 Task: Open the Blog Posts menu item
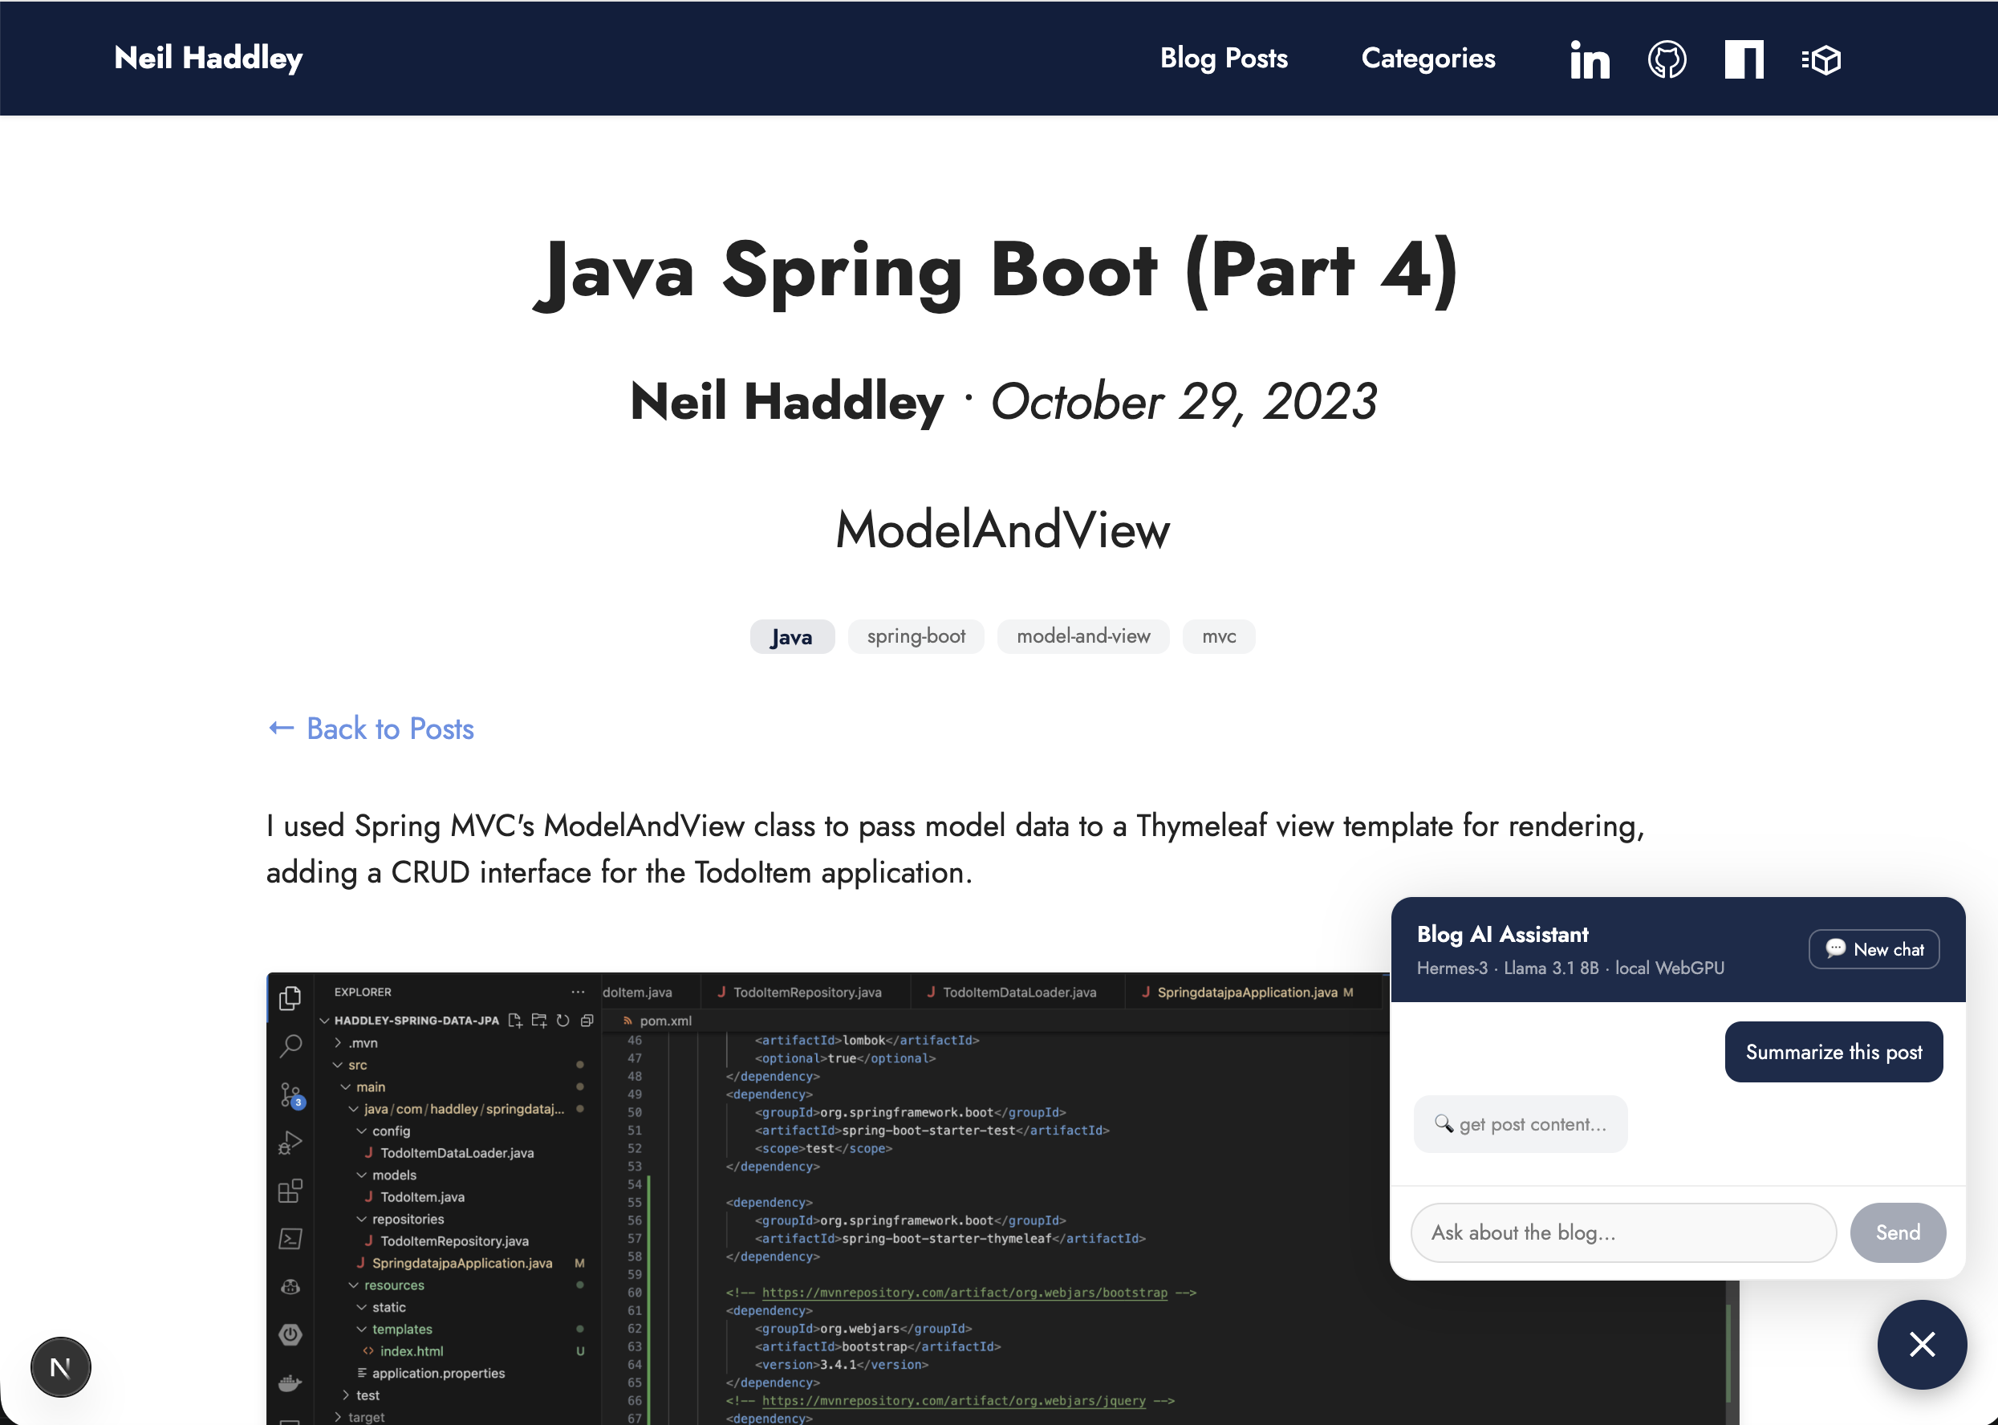(x=1224, y=58)
